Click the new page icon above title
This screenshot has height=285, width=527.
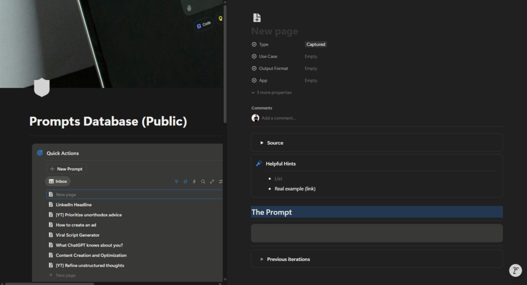coord(257,18)
